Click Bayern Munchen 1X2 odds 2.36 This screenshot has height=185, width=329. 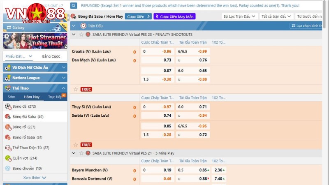tap(219, 170)
